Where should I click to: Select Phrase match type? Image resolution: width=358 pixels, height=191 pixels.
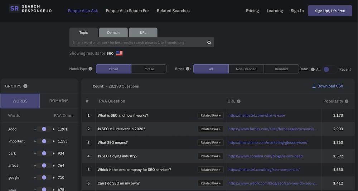click(149, 69)
